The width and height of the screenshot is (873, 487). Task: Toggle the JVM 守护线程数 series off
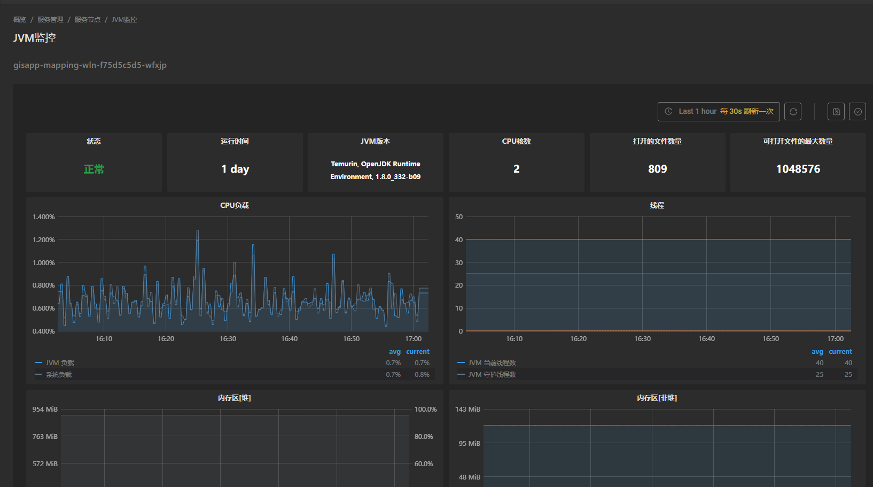pos(492,374)
